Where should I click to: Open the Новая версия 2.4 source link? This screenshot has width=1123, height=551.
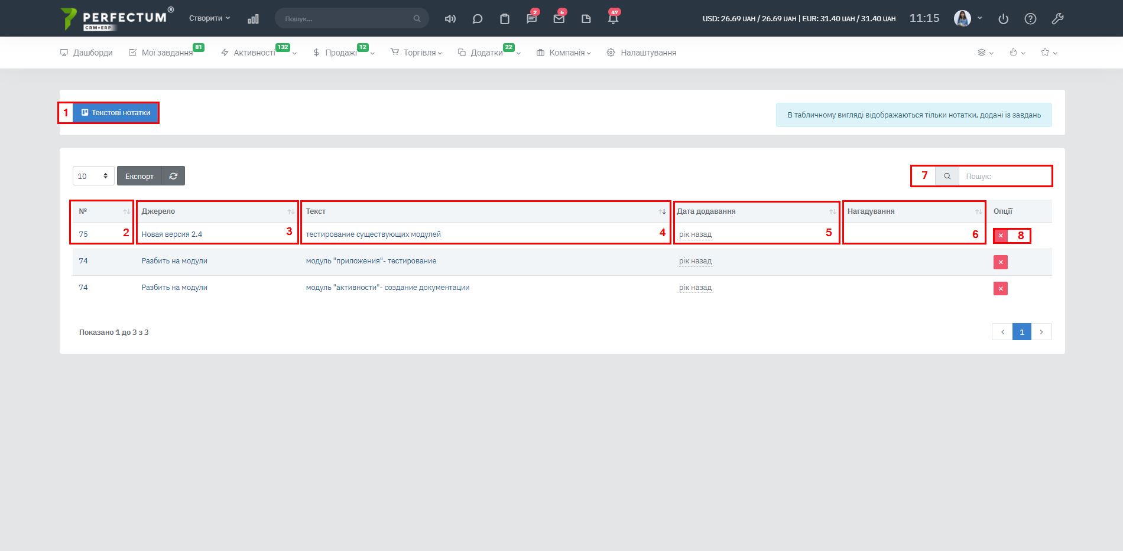[x=172, y=234]
